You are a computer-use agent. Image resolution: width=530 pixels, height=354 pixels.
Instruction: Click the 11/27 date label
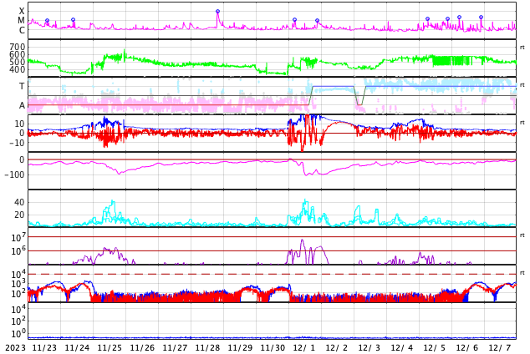pos(175,347)
